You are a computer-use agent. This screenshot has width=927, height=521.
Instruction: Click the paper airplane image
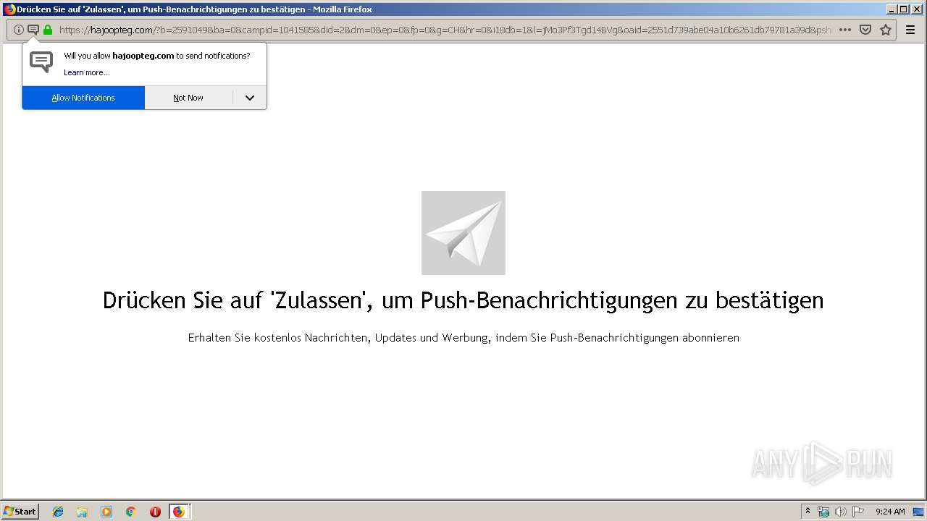[463, 233]
